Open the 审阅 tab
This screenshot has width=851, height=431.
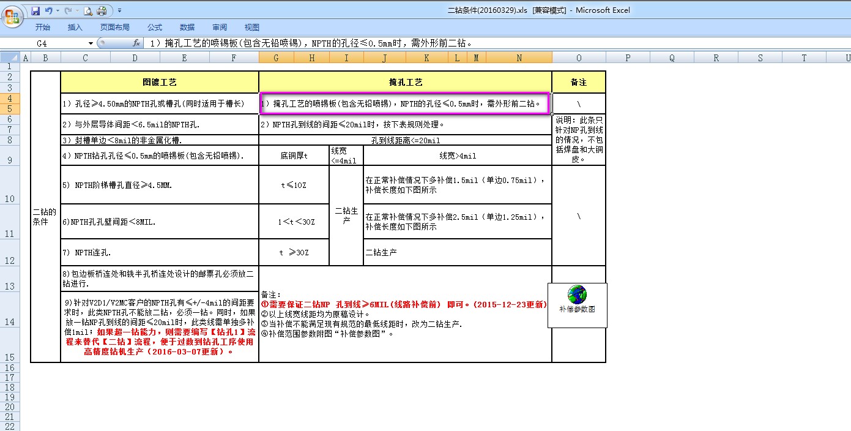click(220, 28)
